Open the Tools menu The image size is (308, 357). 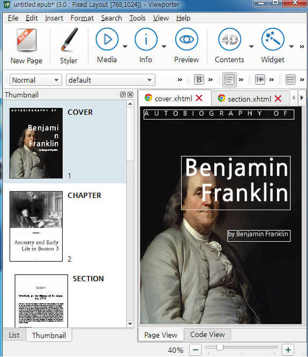point(137,18)
